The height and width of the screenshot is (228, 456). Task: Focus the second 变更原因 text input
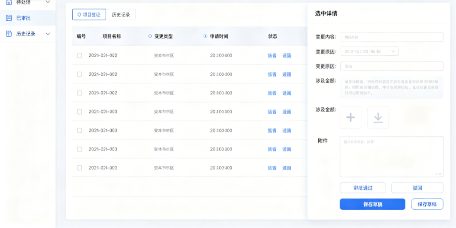392,66
